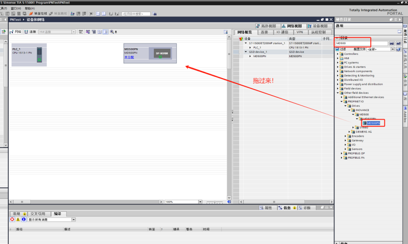Select the PLC_1 CPU 1513-1 PN device block
This screenshot has height=244, width=408.
29,55
